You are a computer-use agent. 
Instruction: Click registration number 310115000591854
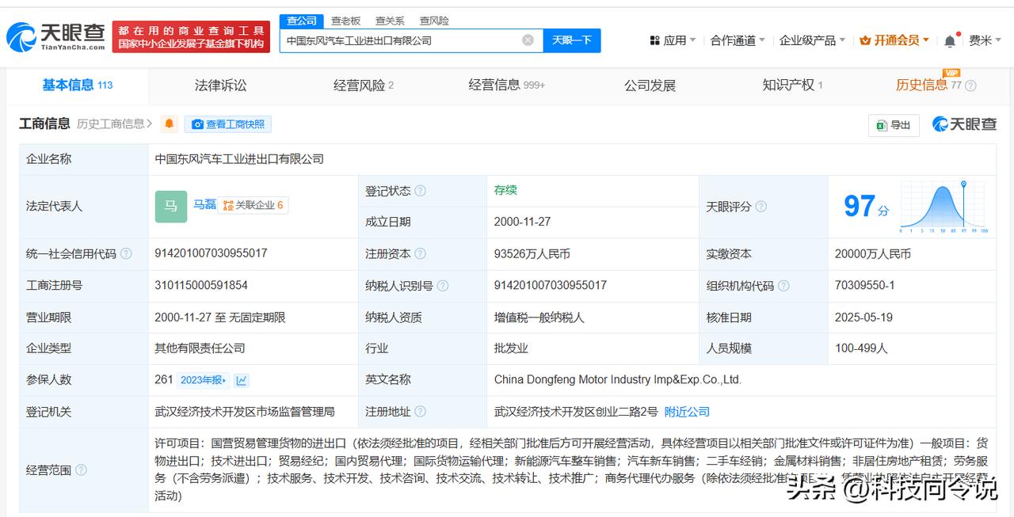tap(201, 286)
